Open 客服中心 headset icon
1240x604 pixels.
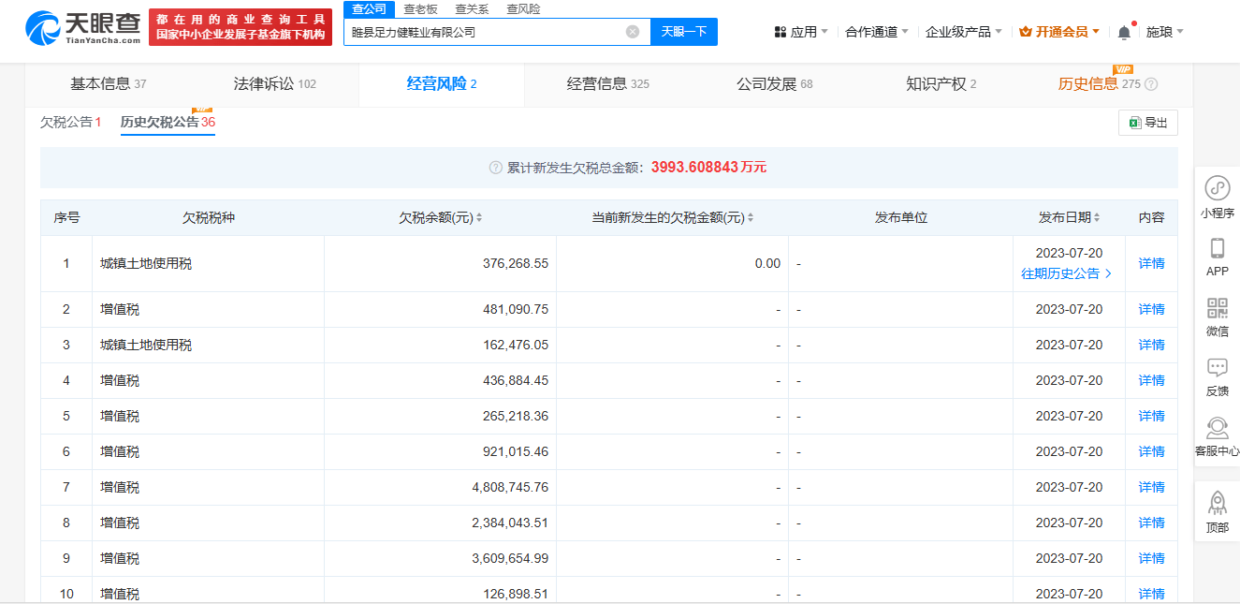[1218, 427]
